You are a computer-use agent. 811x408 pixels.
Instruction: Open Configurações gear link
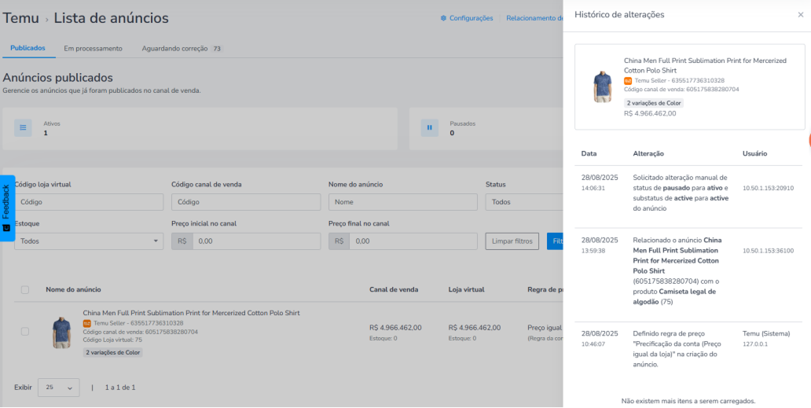pos(467,18)
